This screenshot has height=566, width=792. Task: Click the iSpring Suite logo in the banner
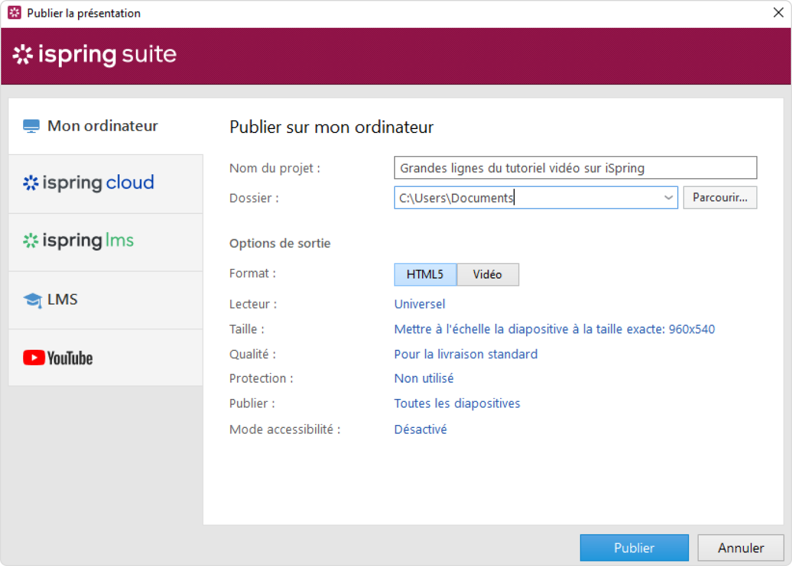pyautogui.click(x=94, y=55)
